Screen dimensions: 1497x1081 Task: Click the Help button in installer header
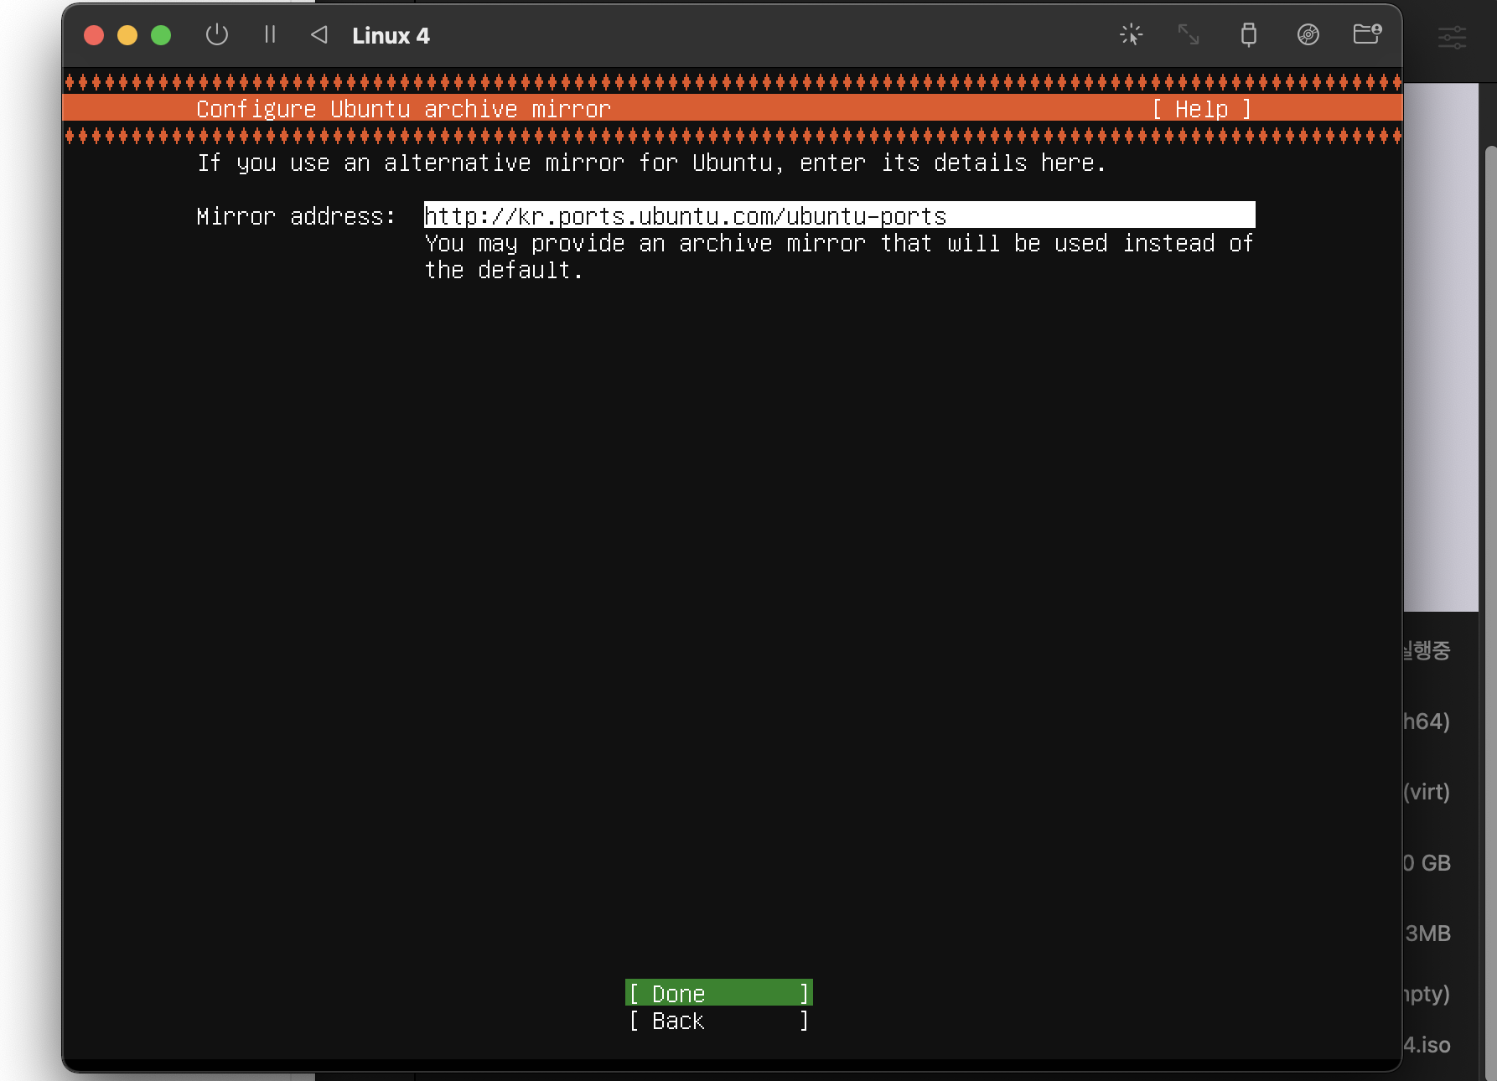(1202, 109)
